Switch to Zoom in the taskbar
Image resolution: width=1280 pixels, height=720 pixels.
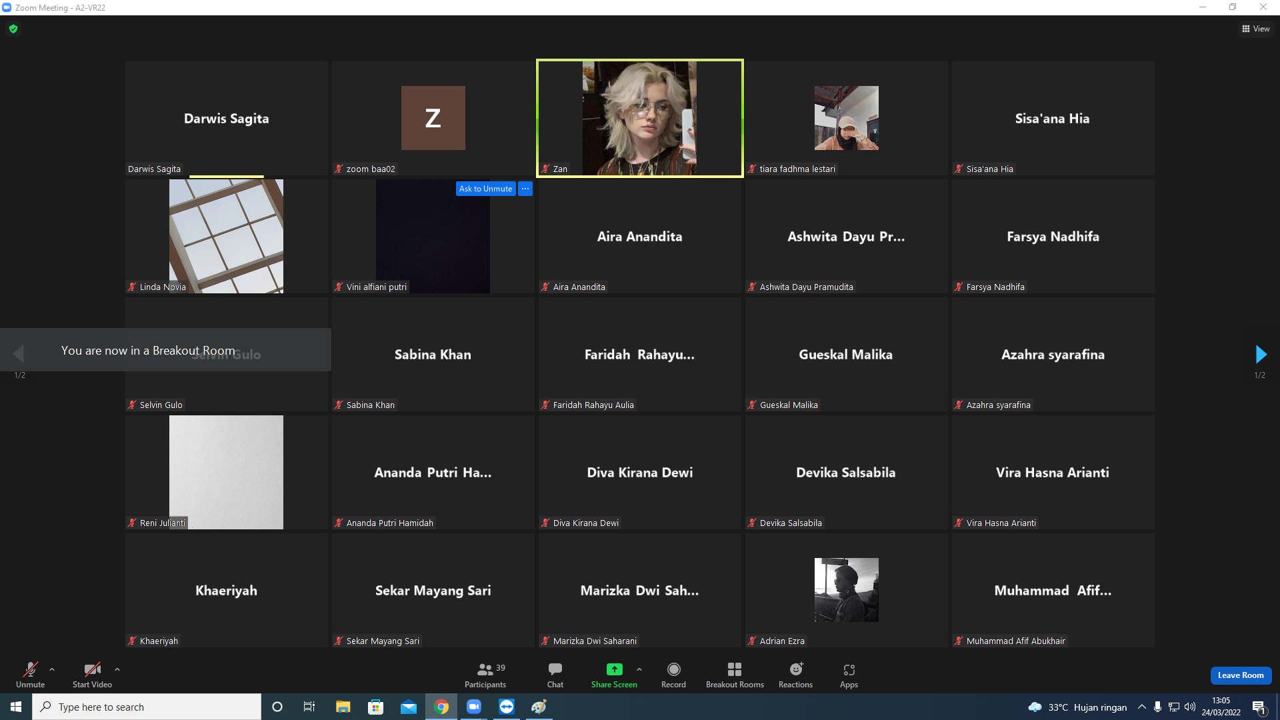(474, 707)
